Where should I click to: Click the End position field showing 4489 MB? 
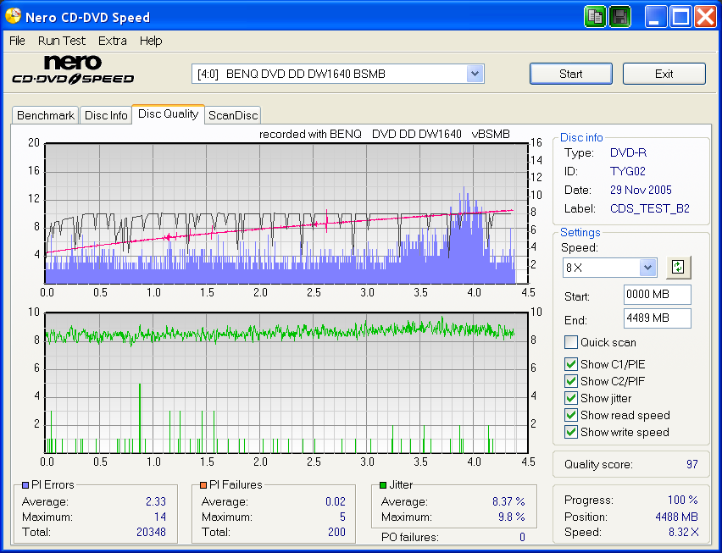click(x=657, y=318)
